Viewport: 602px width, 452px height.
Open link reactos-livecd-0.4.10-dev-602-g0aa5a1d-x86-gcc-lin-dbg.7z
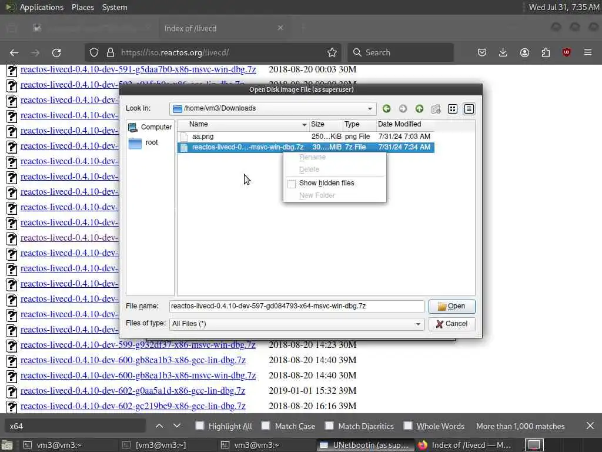(x=133, y=391)
